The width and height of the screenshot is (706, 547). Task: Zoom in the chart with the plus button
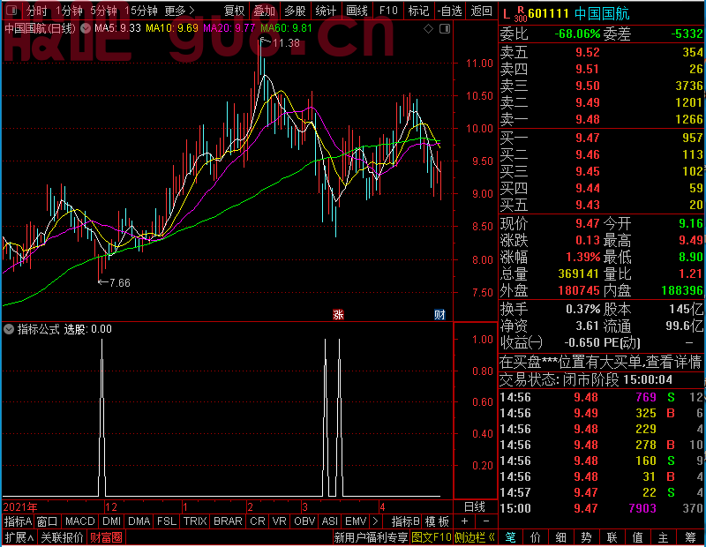(464, 521)
